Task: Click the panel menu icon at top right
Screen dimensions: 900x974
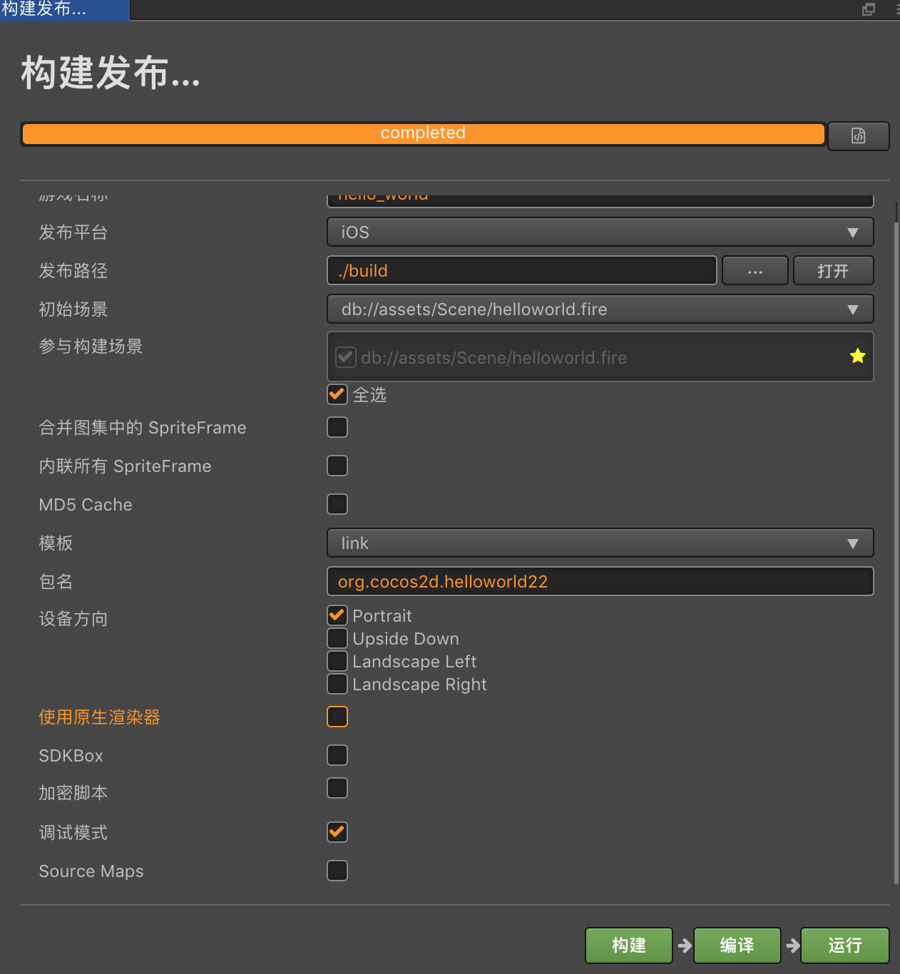Action: [896, 9]
